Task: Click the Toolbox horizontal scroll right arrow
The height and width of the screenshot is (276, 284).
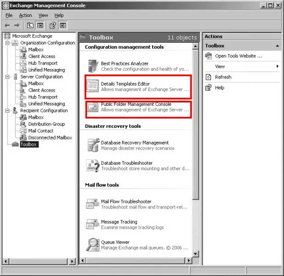Action: [188, 261]
